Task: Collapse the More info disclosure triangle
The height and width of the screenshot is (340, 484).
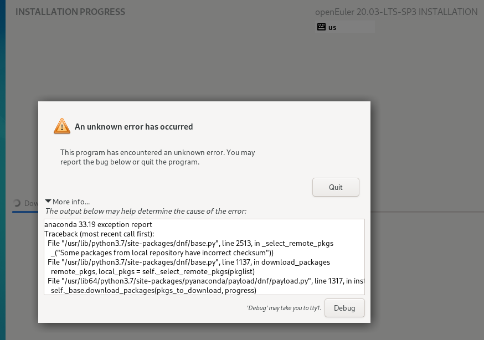Action: [x=48, y=202]
